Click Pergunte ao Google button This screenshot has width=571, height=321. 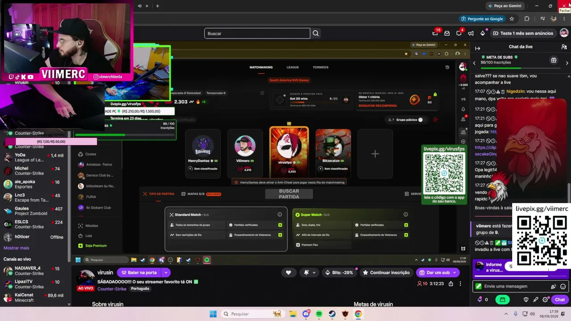click(x=482, y=19)
